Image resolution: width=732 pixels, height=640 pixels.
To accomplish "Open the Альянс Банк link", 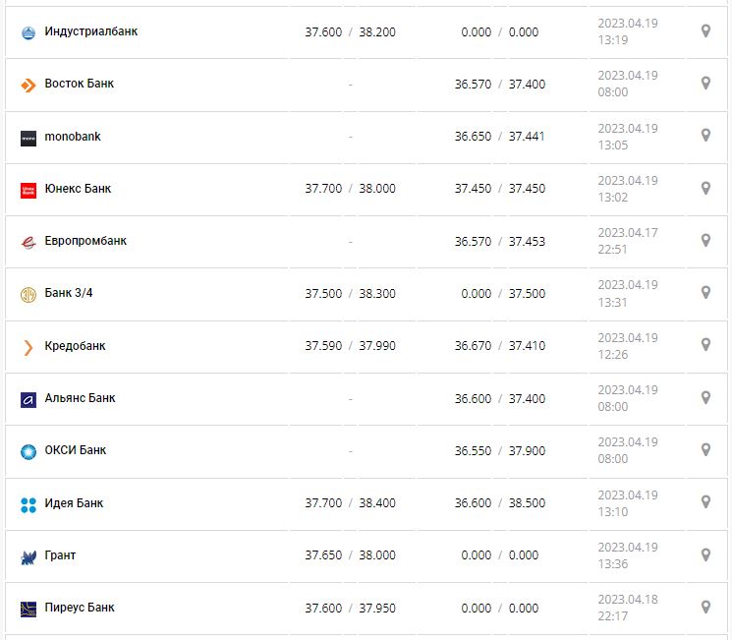I will (80, 398).
